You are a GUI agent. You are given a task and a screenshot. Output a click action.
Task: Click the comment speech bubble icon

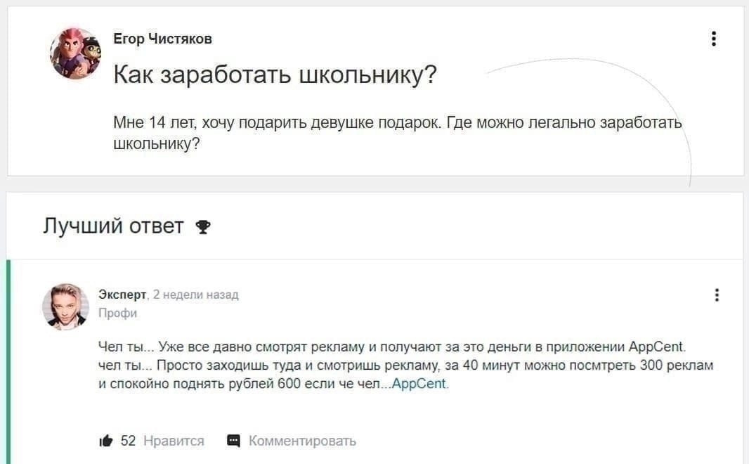click(x=233, y=441)
